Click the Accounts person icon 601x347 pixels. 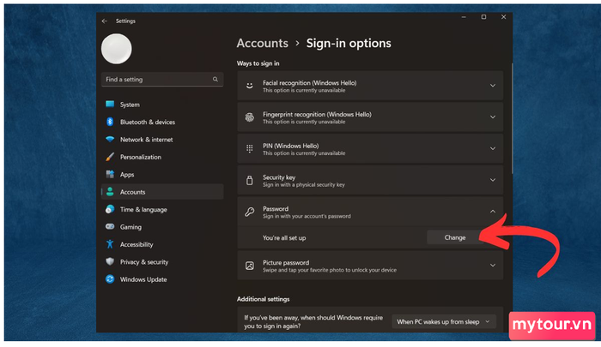(x=110, y=192)
